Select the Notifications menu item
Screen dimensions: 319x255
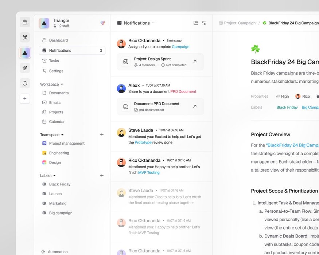pos(72,50)
